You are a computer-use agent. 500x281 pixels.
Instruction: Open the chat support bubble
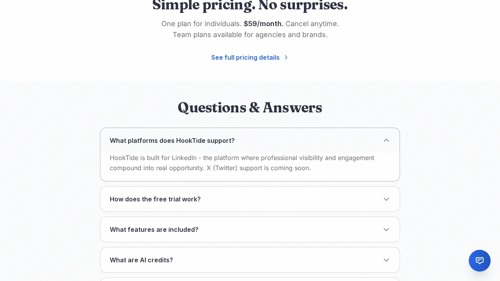point(480,261)
